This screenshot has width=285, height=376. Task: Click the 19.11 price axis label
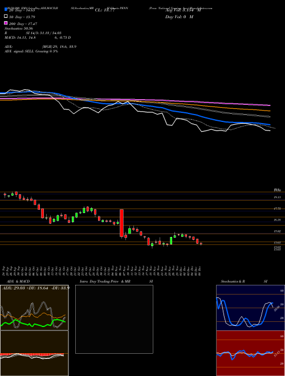[278, 197]
